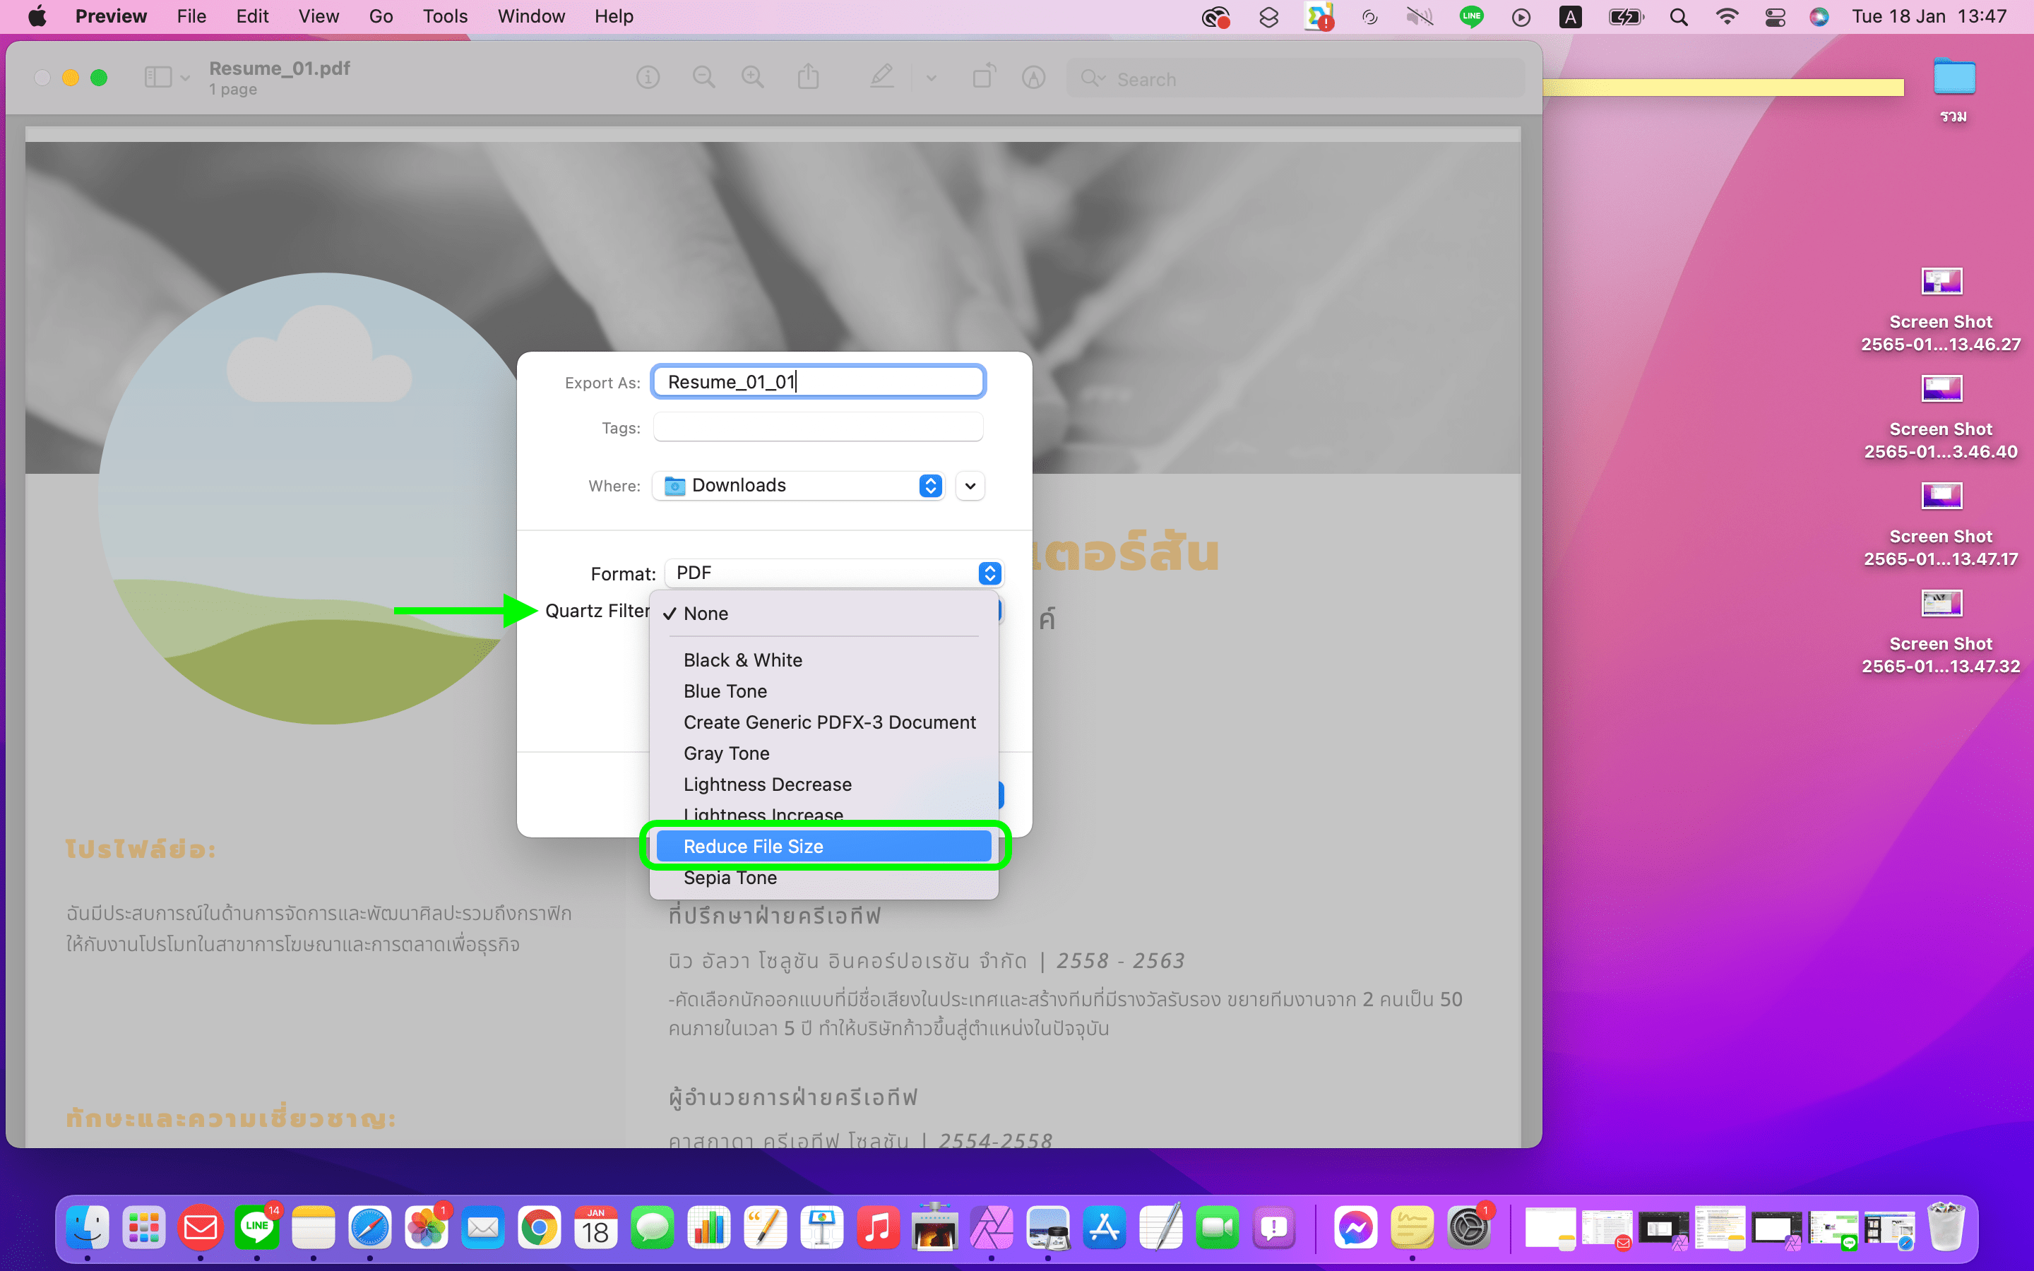This screenshot has width=2034, height=1271.
Task: Click the Share icon in Preview toolbar
Action: point(808,78)
